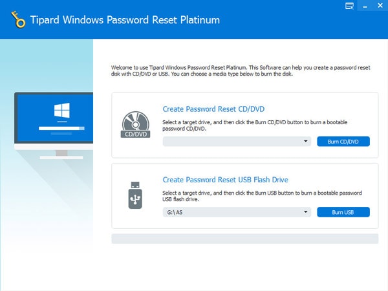
Task: Select the Create Password Reset CD/DVD heading
Action: pos(213,109)
